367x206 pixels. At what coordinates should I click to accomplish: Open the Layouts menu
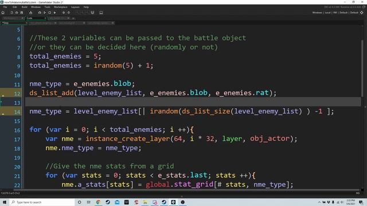click(x=75, y=7)
